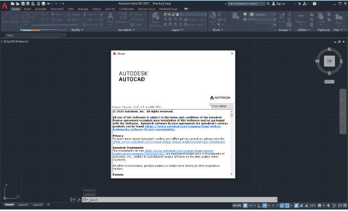Click the command line input field

tap(180, 200)
